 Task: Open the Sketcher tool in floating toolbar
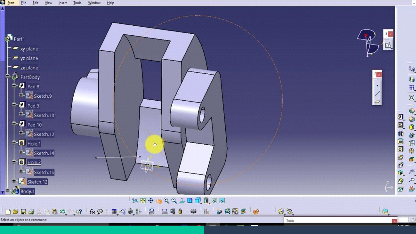tap(388, 45)
